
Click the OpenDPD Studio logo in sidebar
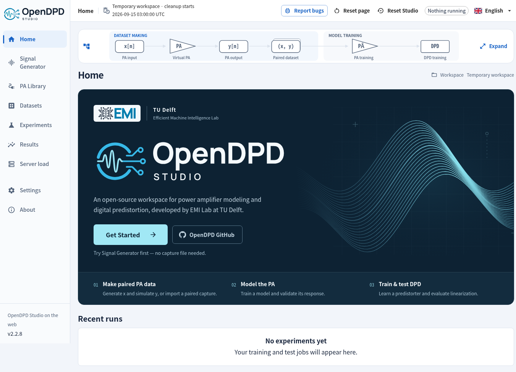coord(34,14)
